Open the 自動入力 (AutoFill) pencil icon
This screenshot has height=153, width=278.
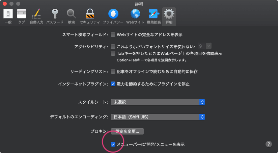36,16
